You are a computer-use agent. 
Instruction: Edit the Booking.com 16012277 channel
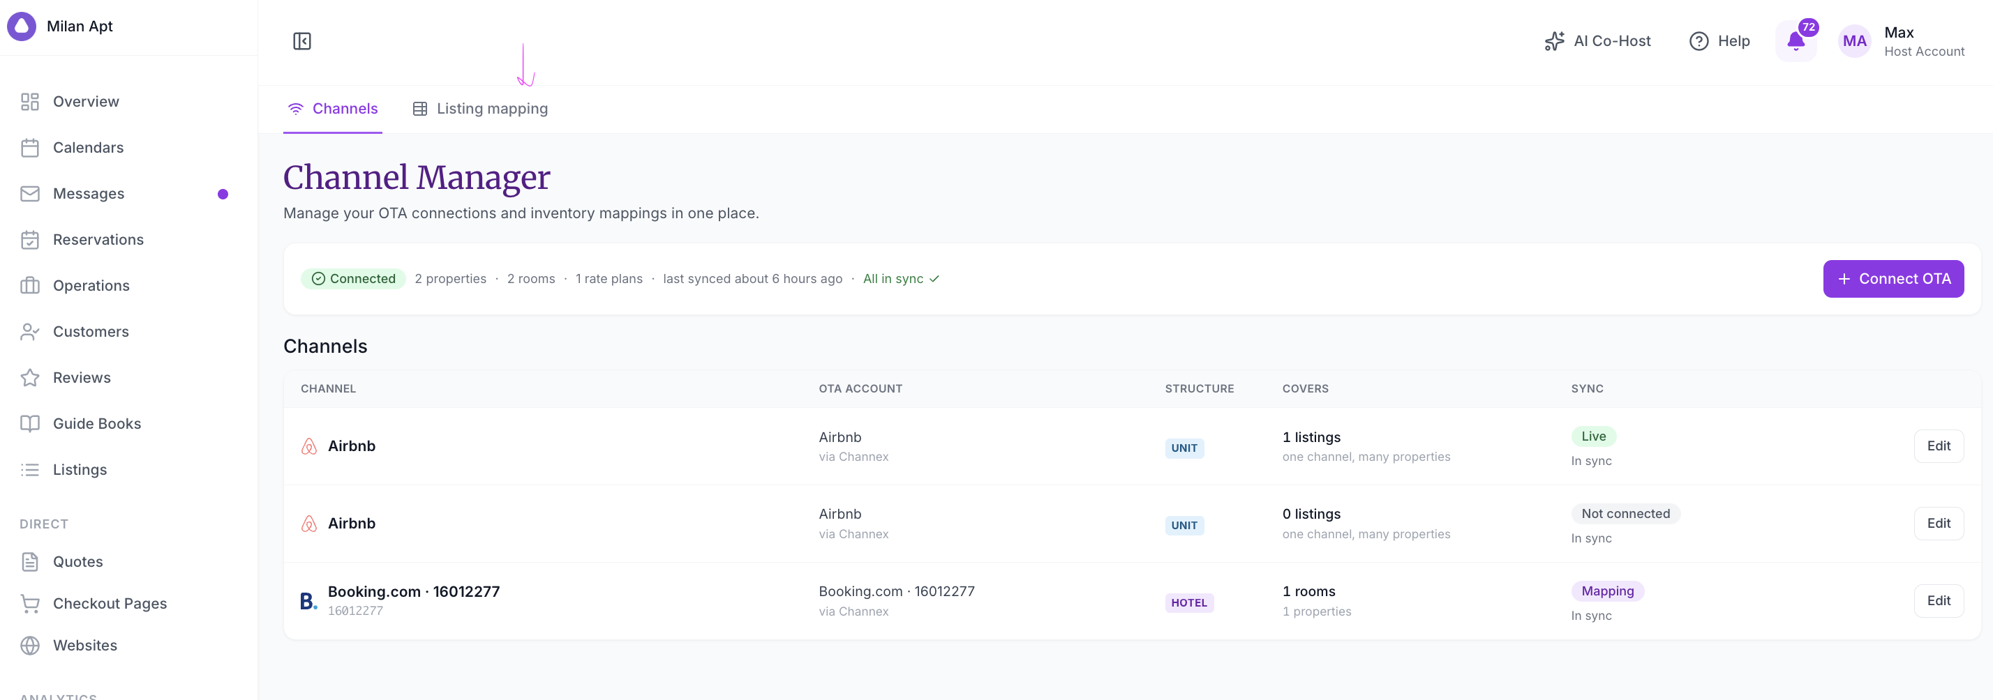click(x=1938, y=600)
